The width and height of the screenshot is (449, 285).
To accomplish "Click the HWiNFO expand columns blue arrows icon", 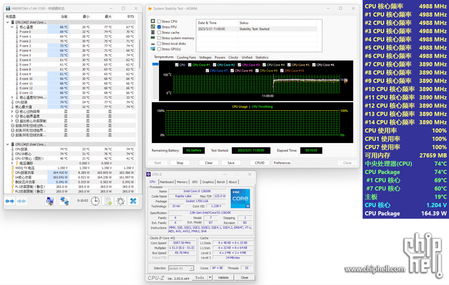I will pos(10,201).
